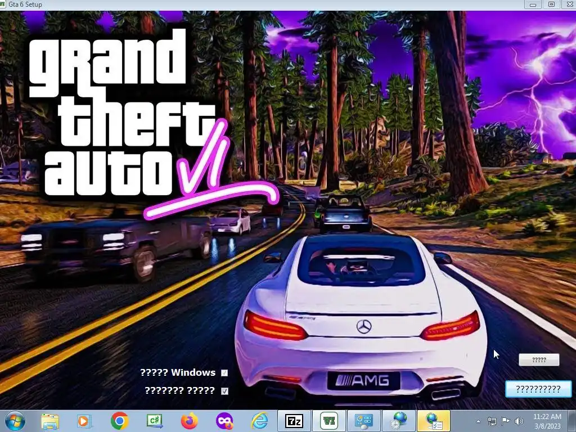Open the network status tray icon
The width and height of the screenshot is (576, 432).
pos(492,421)
